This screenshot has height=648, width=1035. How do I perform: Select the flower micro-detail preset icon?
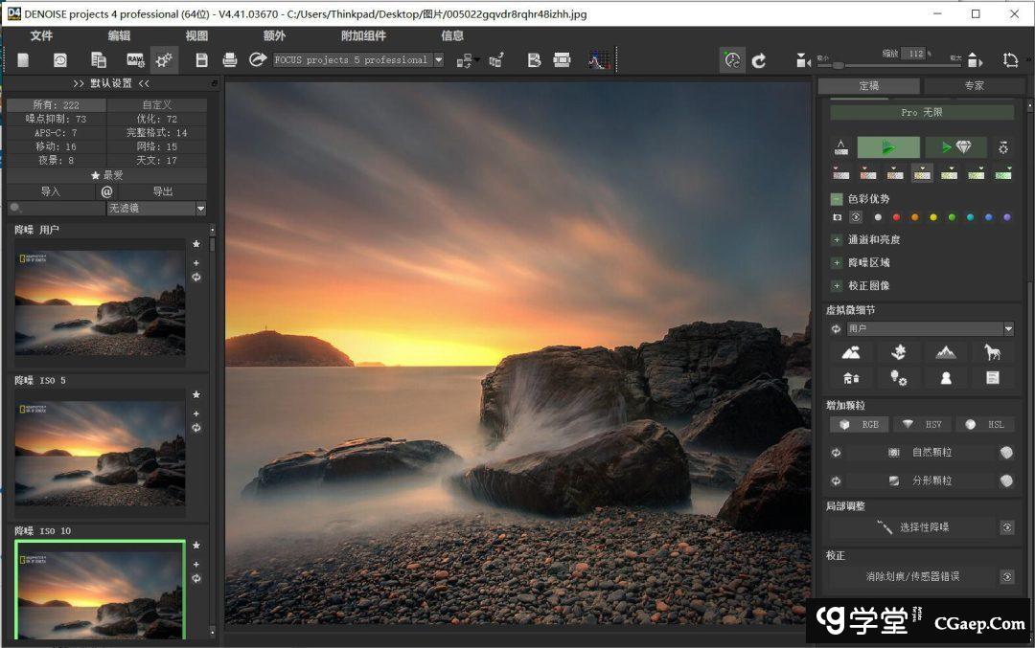pos(898,352)
